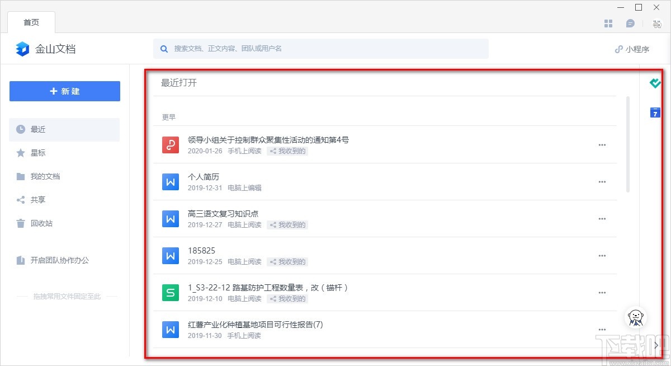The image size is (671, 366).
Task: Open the apps grid icon in title bar
Action: click(608, 24)
